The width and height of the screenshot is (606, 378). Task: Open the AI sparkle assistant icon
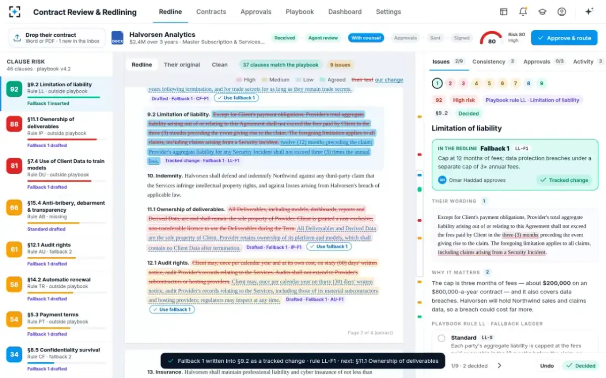click(589, 12)
